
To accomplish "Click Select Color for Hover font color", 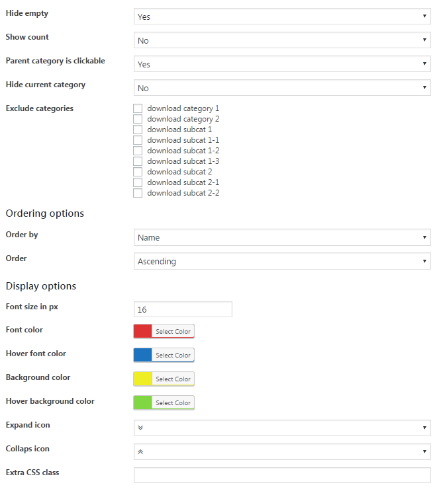I will click(173, 355).
